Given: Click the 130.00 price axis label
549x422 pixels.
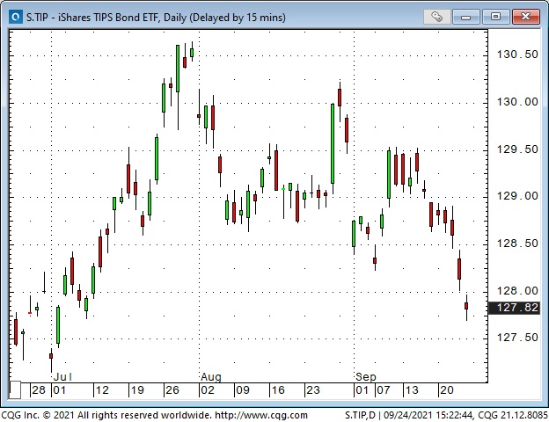Looking at the screenshot, I should (517, 102).
